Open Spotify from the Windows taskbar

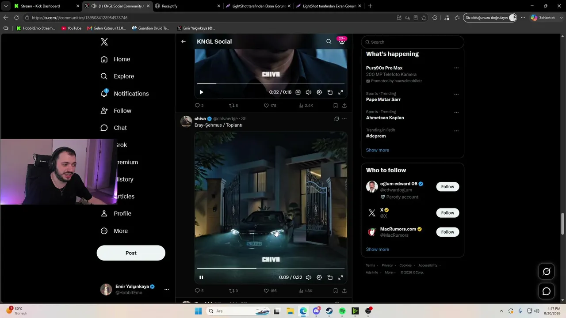[x=342, y=311]
